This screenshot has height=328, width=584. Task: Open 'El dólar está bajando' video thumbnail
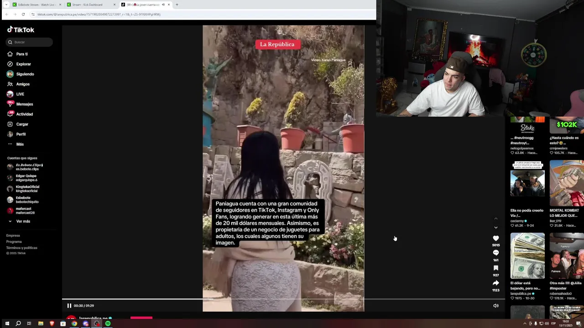pos(527,256)
